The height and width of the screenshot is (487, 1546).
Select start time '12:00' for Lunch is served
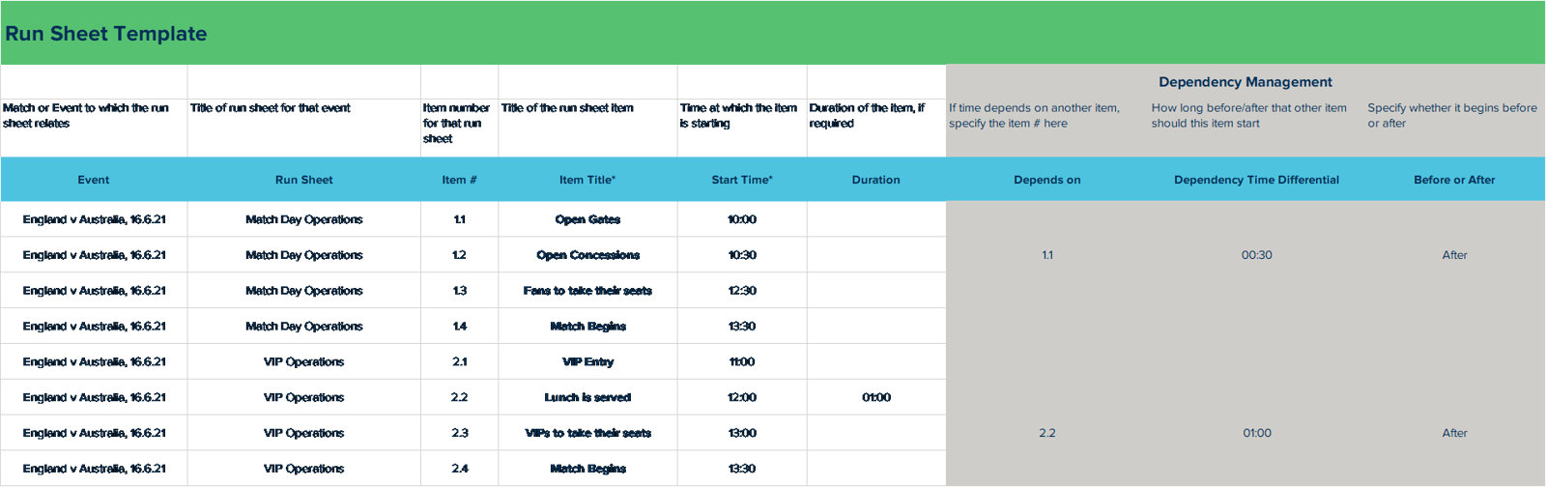pos(742,398)
